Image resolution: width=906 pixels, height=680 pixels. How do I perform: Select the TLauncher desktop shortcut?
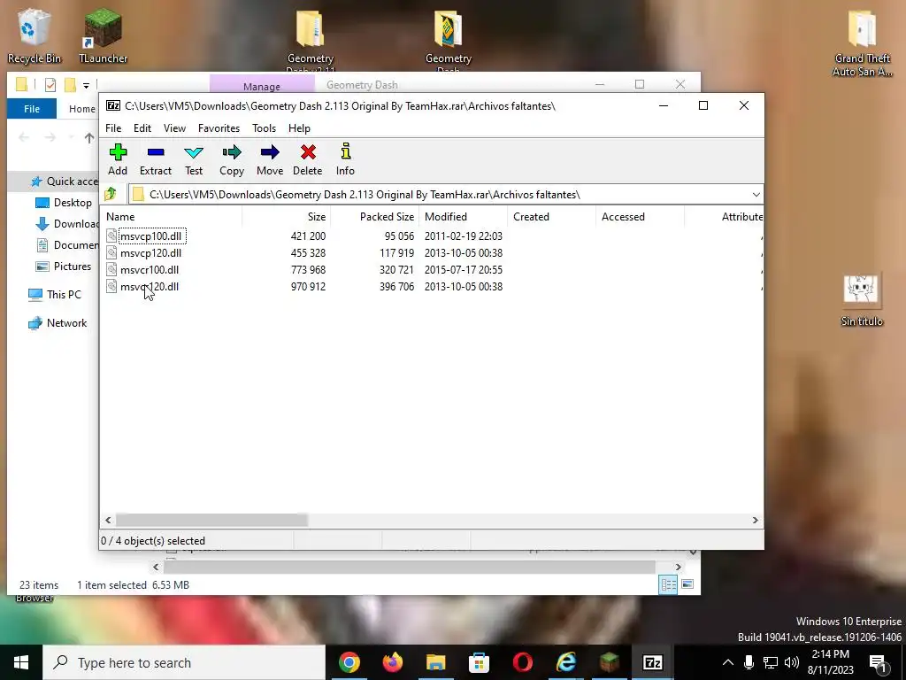[x=103, y=35]
